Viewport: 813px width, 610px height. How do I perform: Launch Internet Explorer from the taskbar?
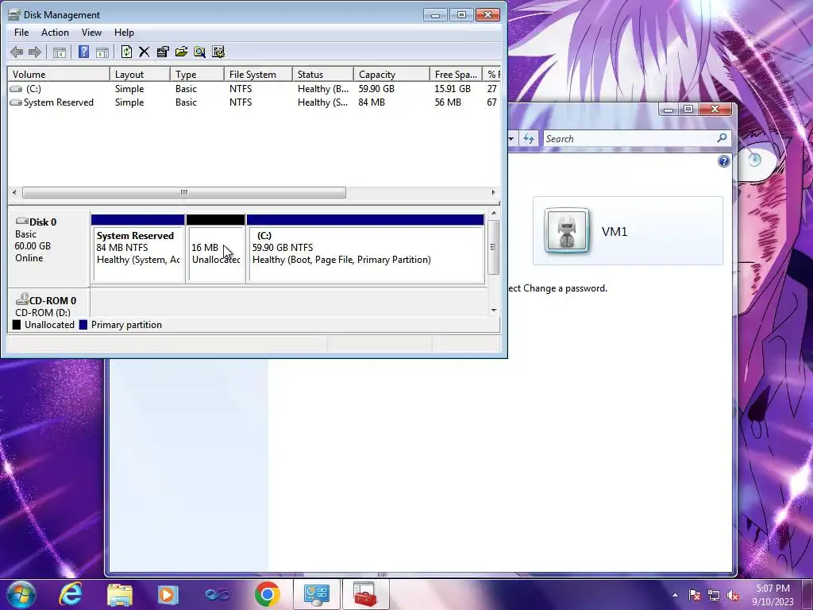(71, 594)
